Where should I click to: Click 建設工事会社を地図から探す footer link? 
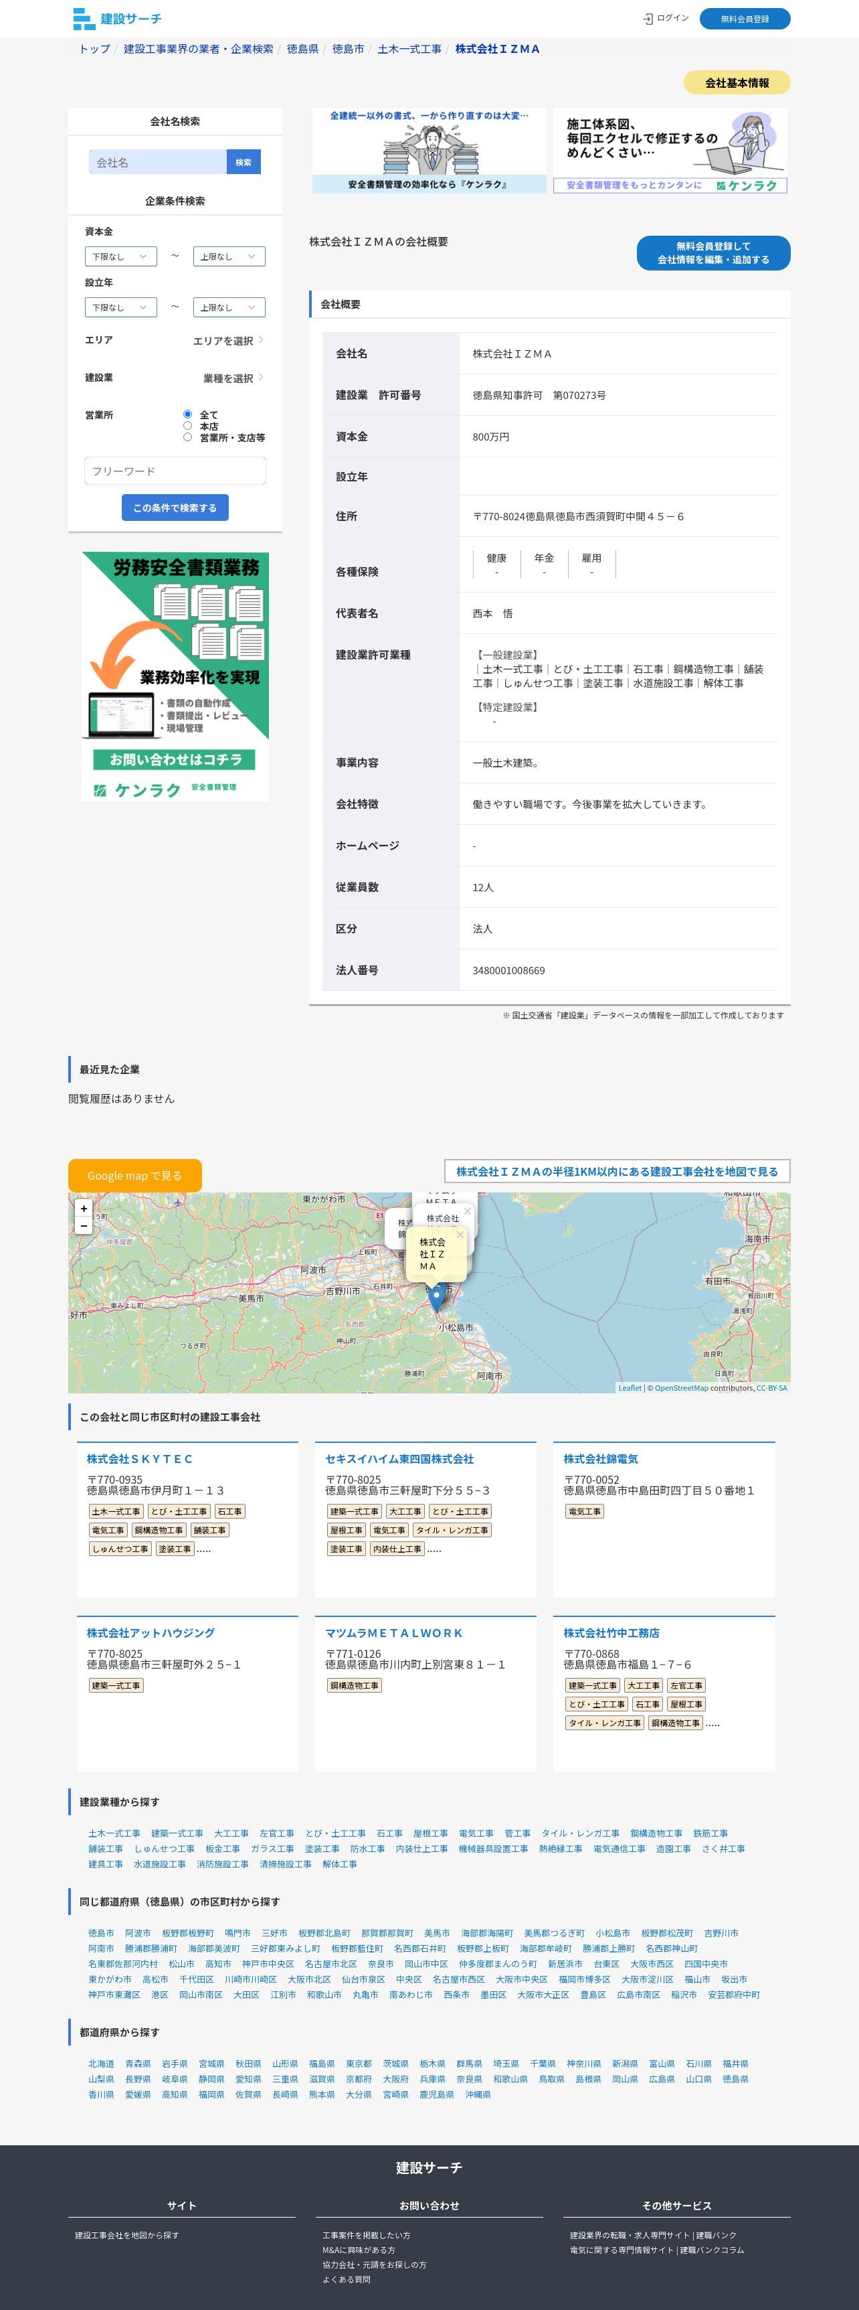click(x=127, y=2236)
